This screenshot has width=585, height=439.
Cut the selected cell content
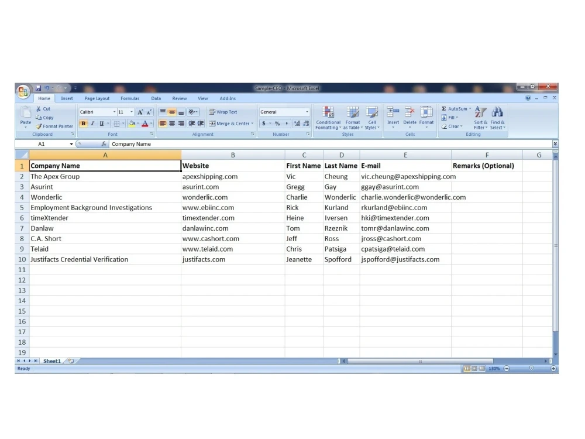pos(43,109)
